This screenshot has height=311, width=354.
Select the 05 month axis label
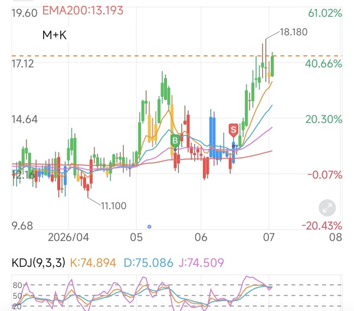[136, 237]
